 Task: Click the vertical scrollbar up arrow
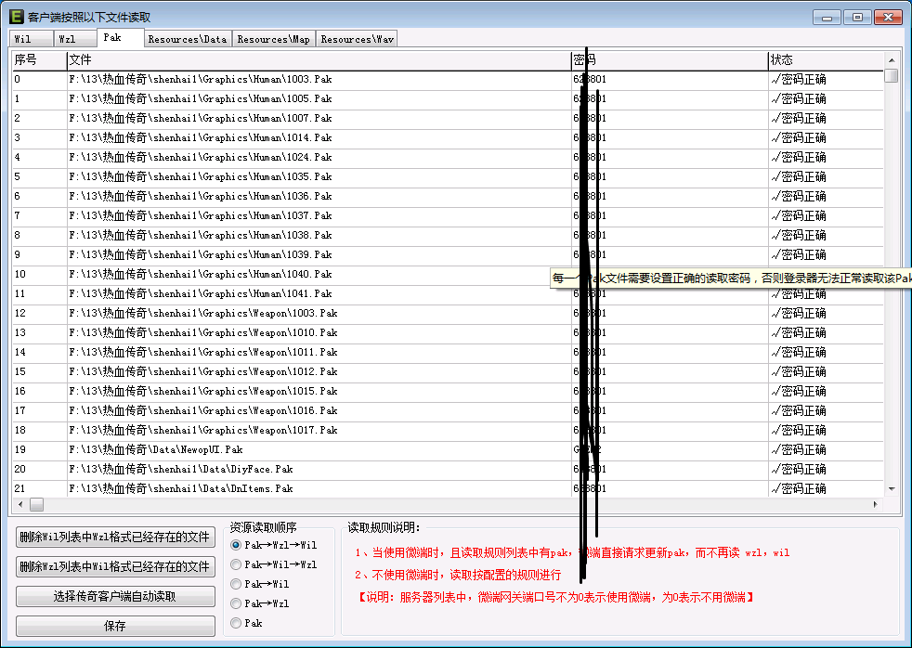pyautogui.click(x=892, y=59)
